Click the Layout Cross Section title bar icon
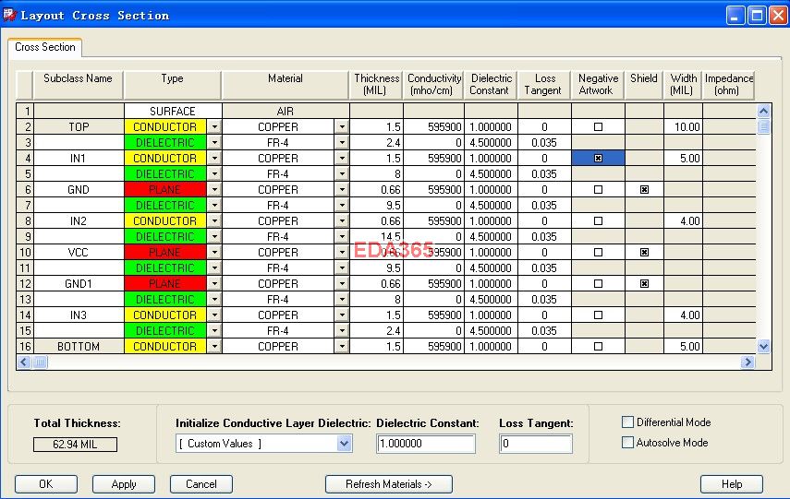 click(x=10, y=15)
